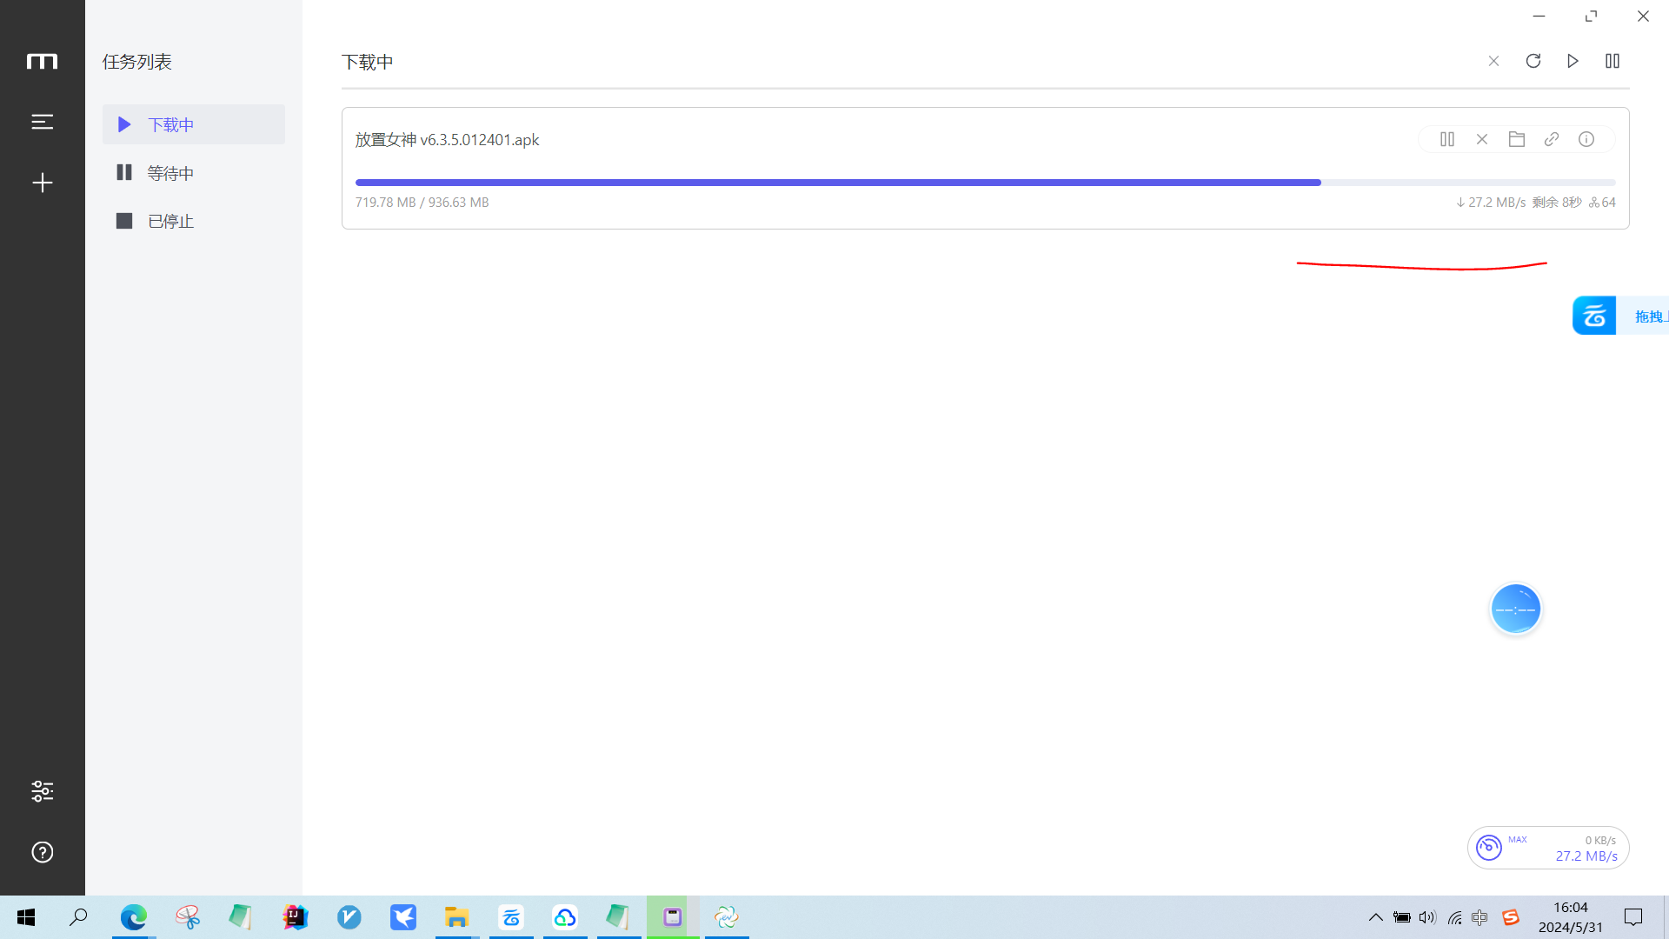Delete the 放置女神 download task
The width and height of the screenshot is (1669, 939).
point(1482,139)
